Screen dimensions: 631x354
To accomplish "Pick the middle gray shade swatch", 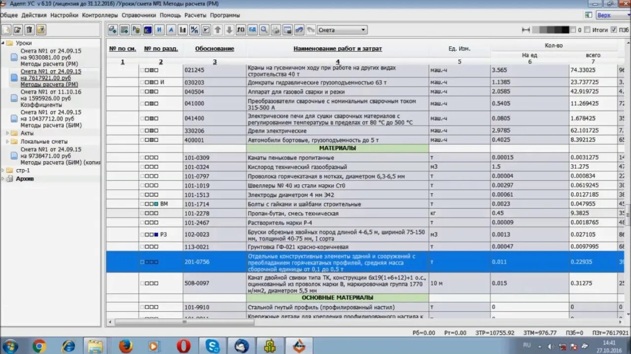I will [x=551, y=30].
